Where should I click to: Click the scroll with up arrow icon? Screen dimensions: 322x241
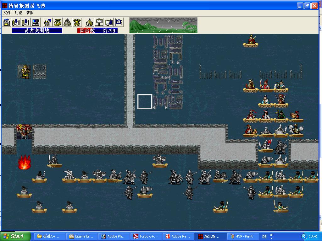pyautogui.click(x=26, y=22)
